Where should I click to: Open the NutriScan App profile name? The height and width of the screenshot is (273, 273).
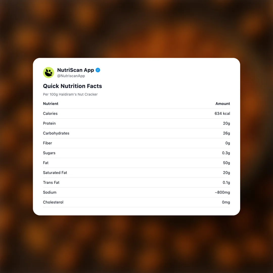pos(76,70)
